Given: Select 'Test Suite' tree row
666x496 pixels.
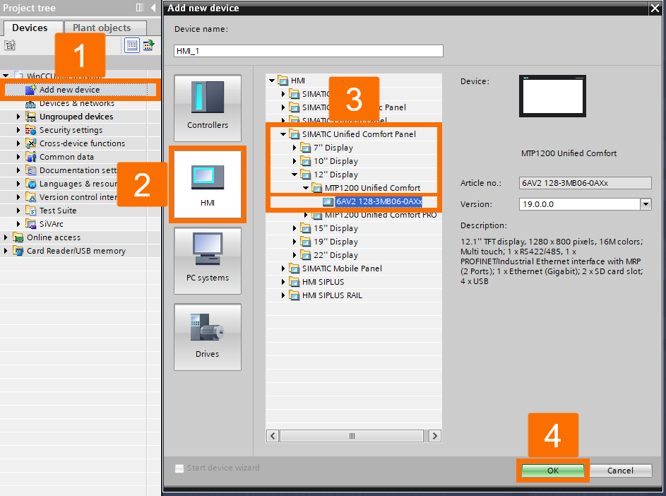Looking at the screenshot, I should coord(58,211).
